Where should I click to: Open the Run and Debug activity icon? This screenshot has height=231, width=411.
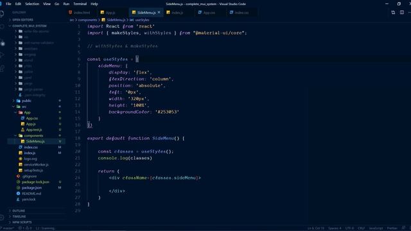2,55
